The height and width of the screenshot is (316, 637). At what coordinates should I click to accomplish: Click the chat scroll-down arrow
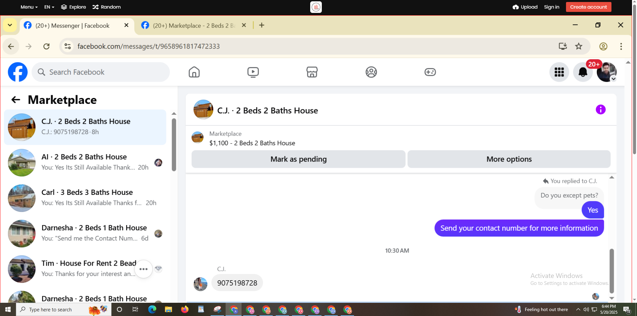[x=611, y=298]
